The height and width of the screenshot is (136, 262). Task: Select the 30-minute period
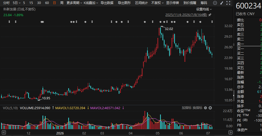[39, 3]
